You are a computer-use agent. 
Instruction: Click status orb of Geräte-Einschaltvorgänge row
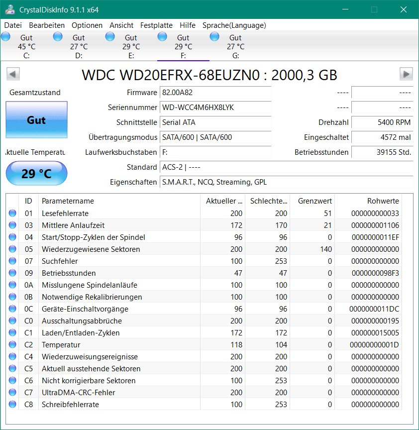coord(12,309)
